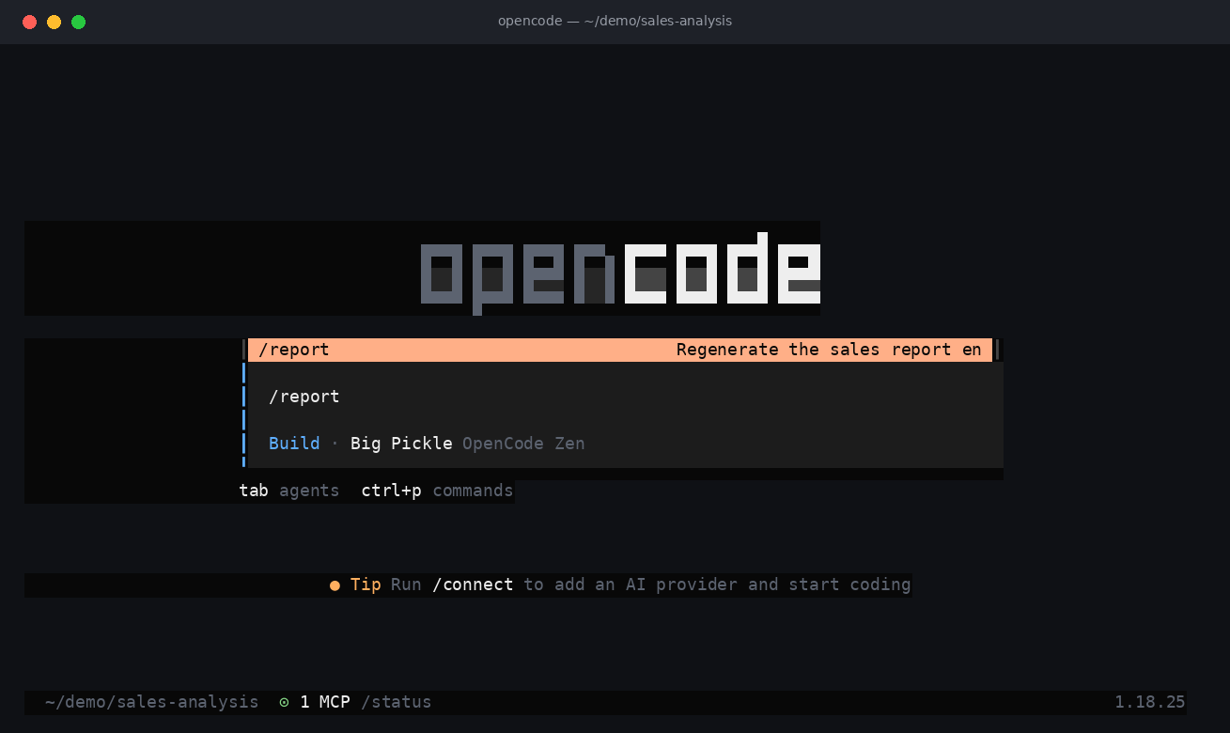1230x733 pixels.
Task: Minimize the window with yellow button
Action: (54, 22)
